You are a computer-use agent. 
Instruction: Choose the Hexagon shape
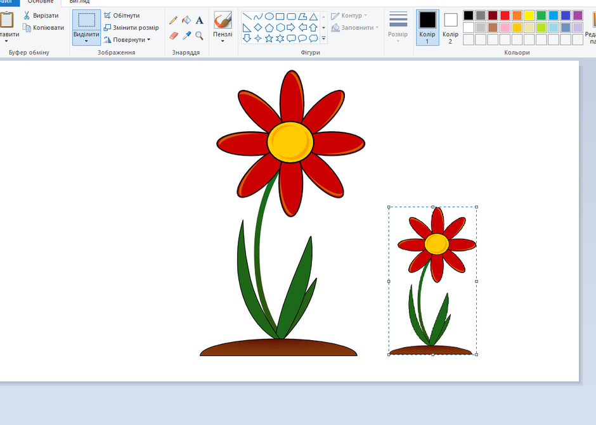(280, 27)
